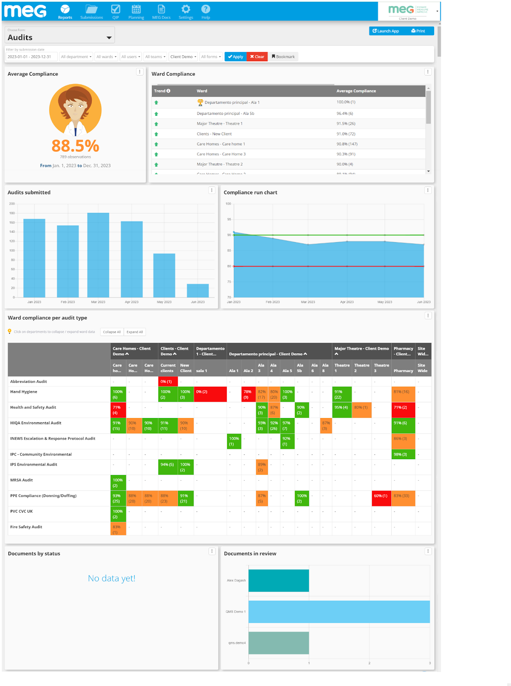The image size is (511, 686).
Task: Open the Choose Form Audits dropdown
Action: pyautogui.click(x=60, y=35)
